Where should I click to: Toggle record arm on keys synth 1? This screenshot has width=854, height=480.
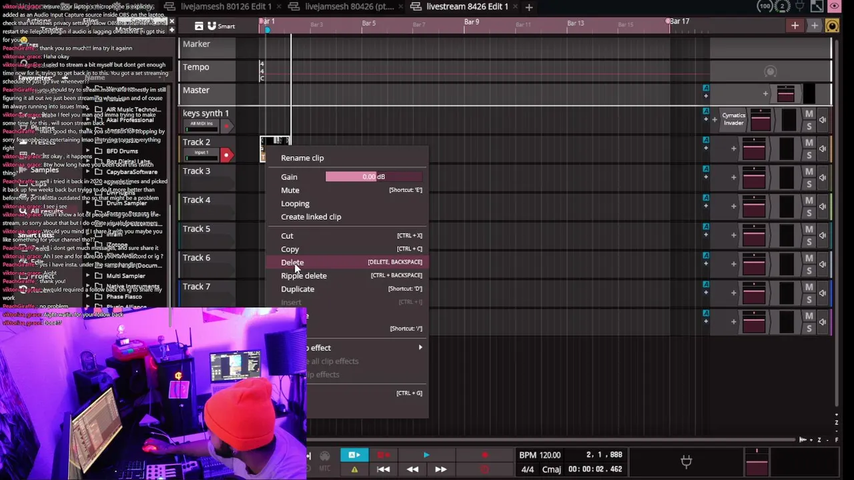point(226,126)
